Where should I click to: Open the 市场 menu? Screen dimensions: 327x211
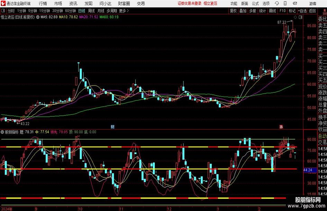[x=58, y=3]
